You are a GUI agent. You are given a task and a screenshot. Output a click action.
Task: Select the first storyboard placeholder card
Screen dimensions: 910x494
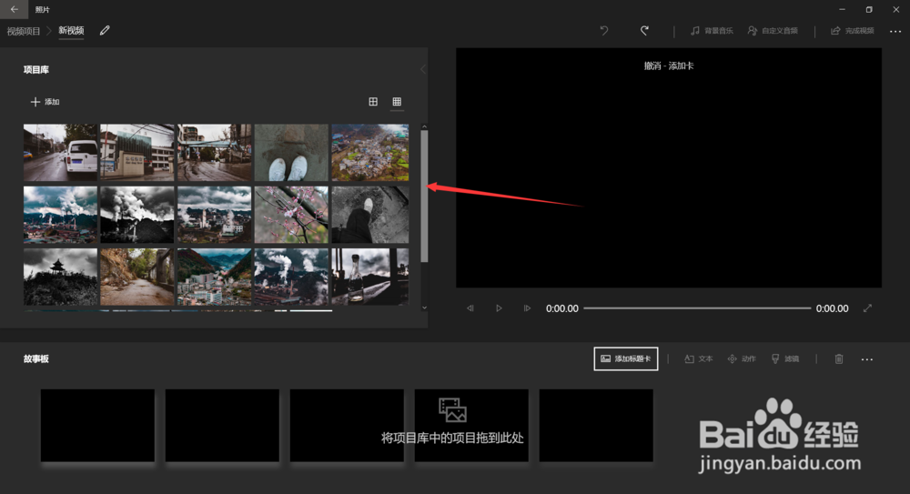coord(97,426)
